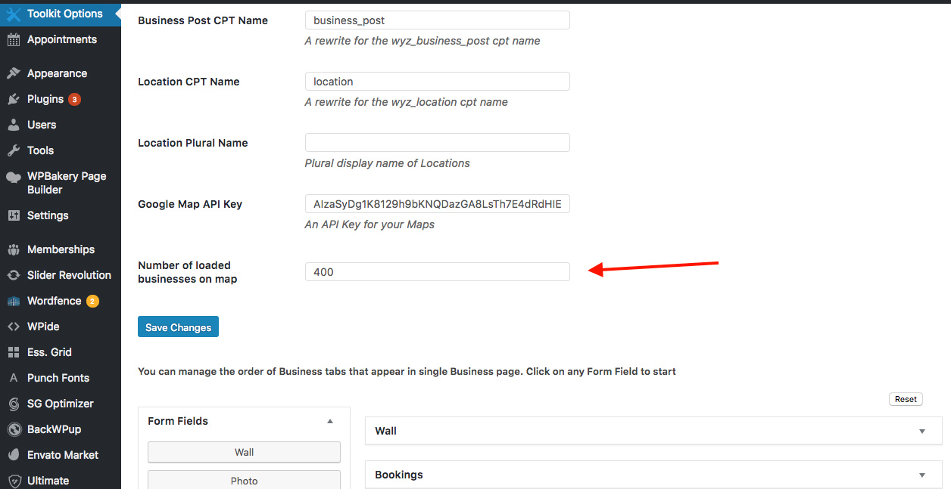Click the Ultimate shield icon

coord(14,481)
